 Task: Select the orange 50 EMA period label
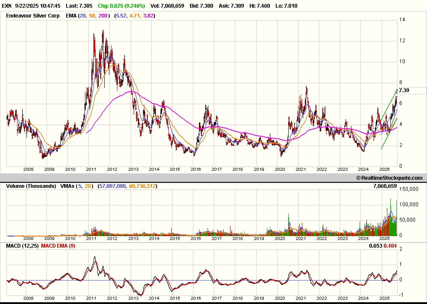click(92, 16)
